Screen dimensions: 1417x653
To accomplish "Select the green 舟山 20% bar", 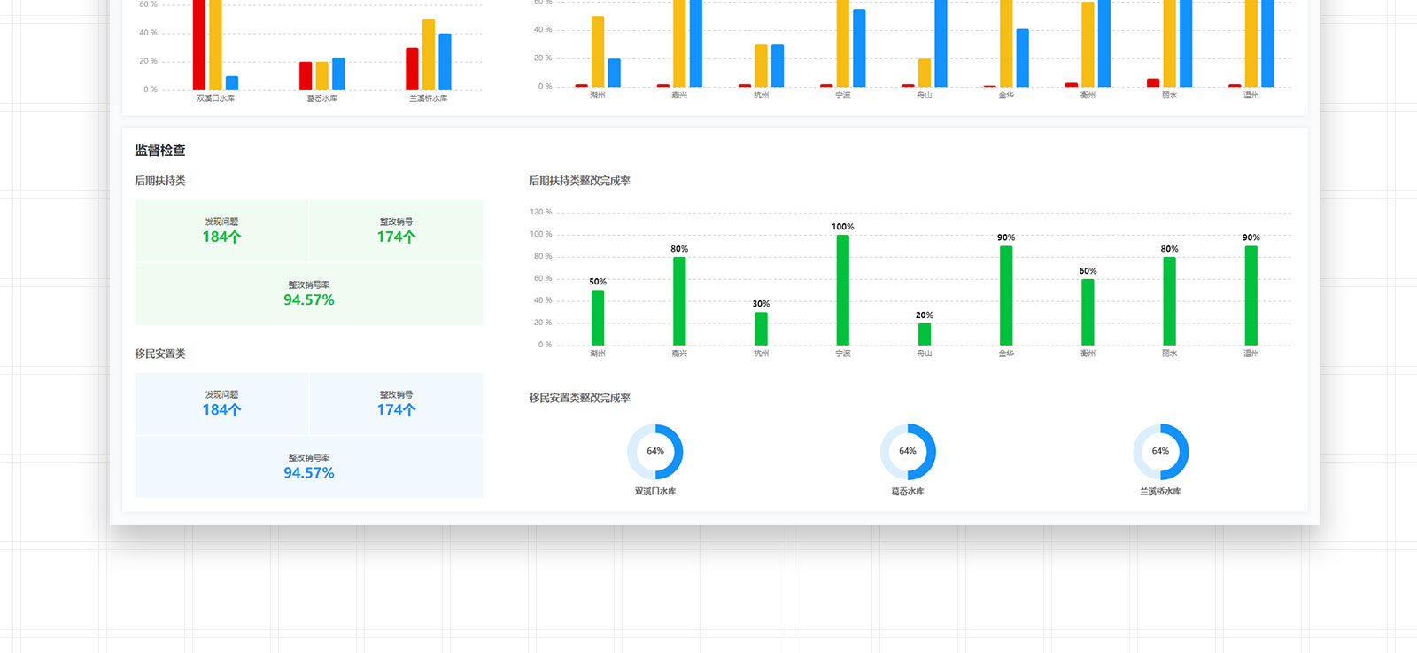I will (924, 334).
